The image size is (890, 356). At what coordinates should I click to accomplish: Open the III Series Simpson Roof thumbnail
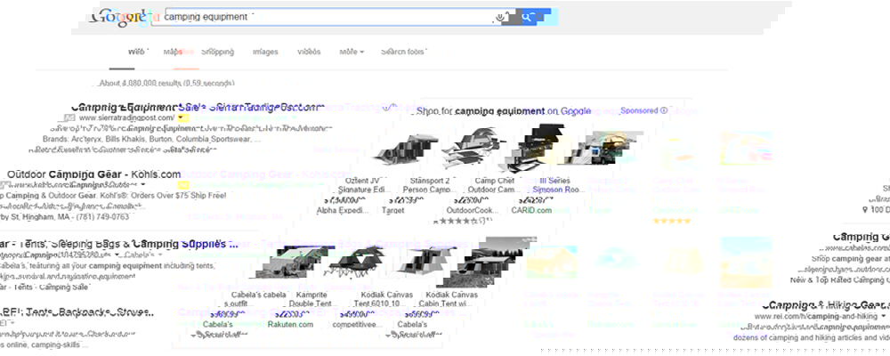(x=604, y=148)
